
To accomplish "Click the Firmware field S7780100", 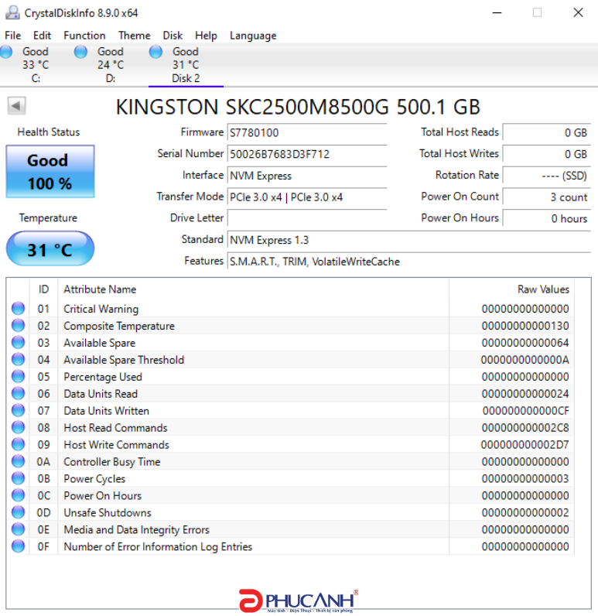I will (x=307, y=133).
